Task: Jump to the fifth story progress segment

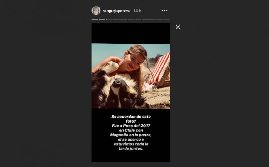Action: [x=124, y=20]
